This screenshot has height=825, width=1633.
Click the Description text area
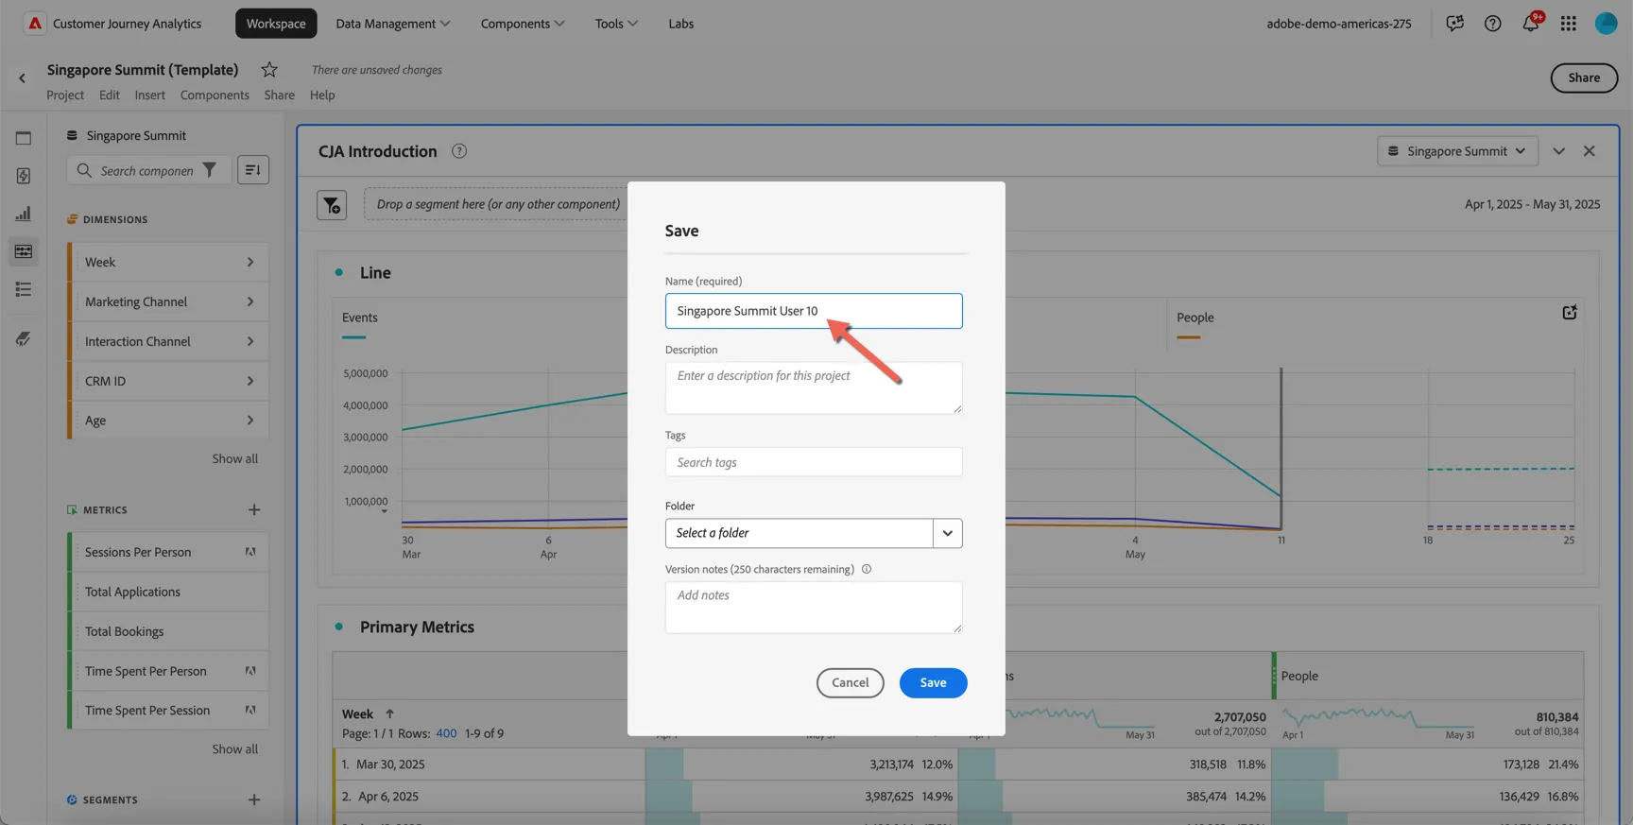click(x=814, y=387)
